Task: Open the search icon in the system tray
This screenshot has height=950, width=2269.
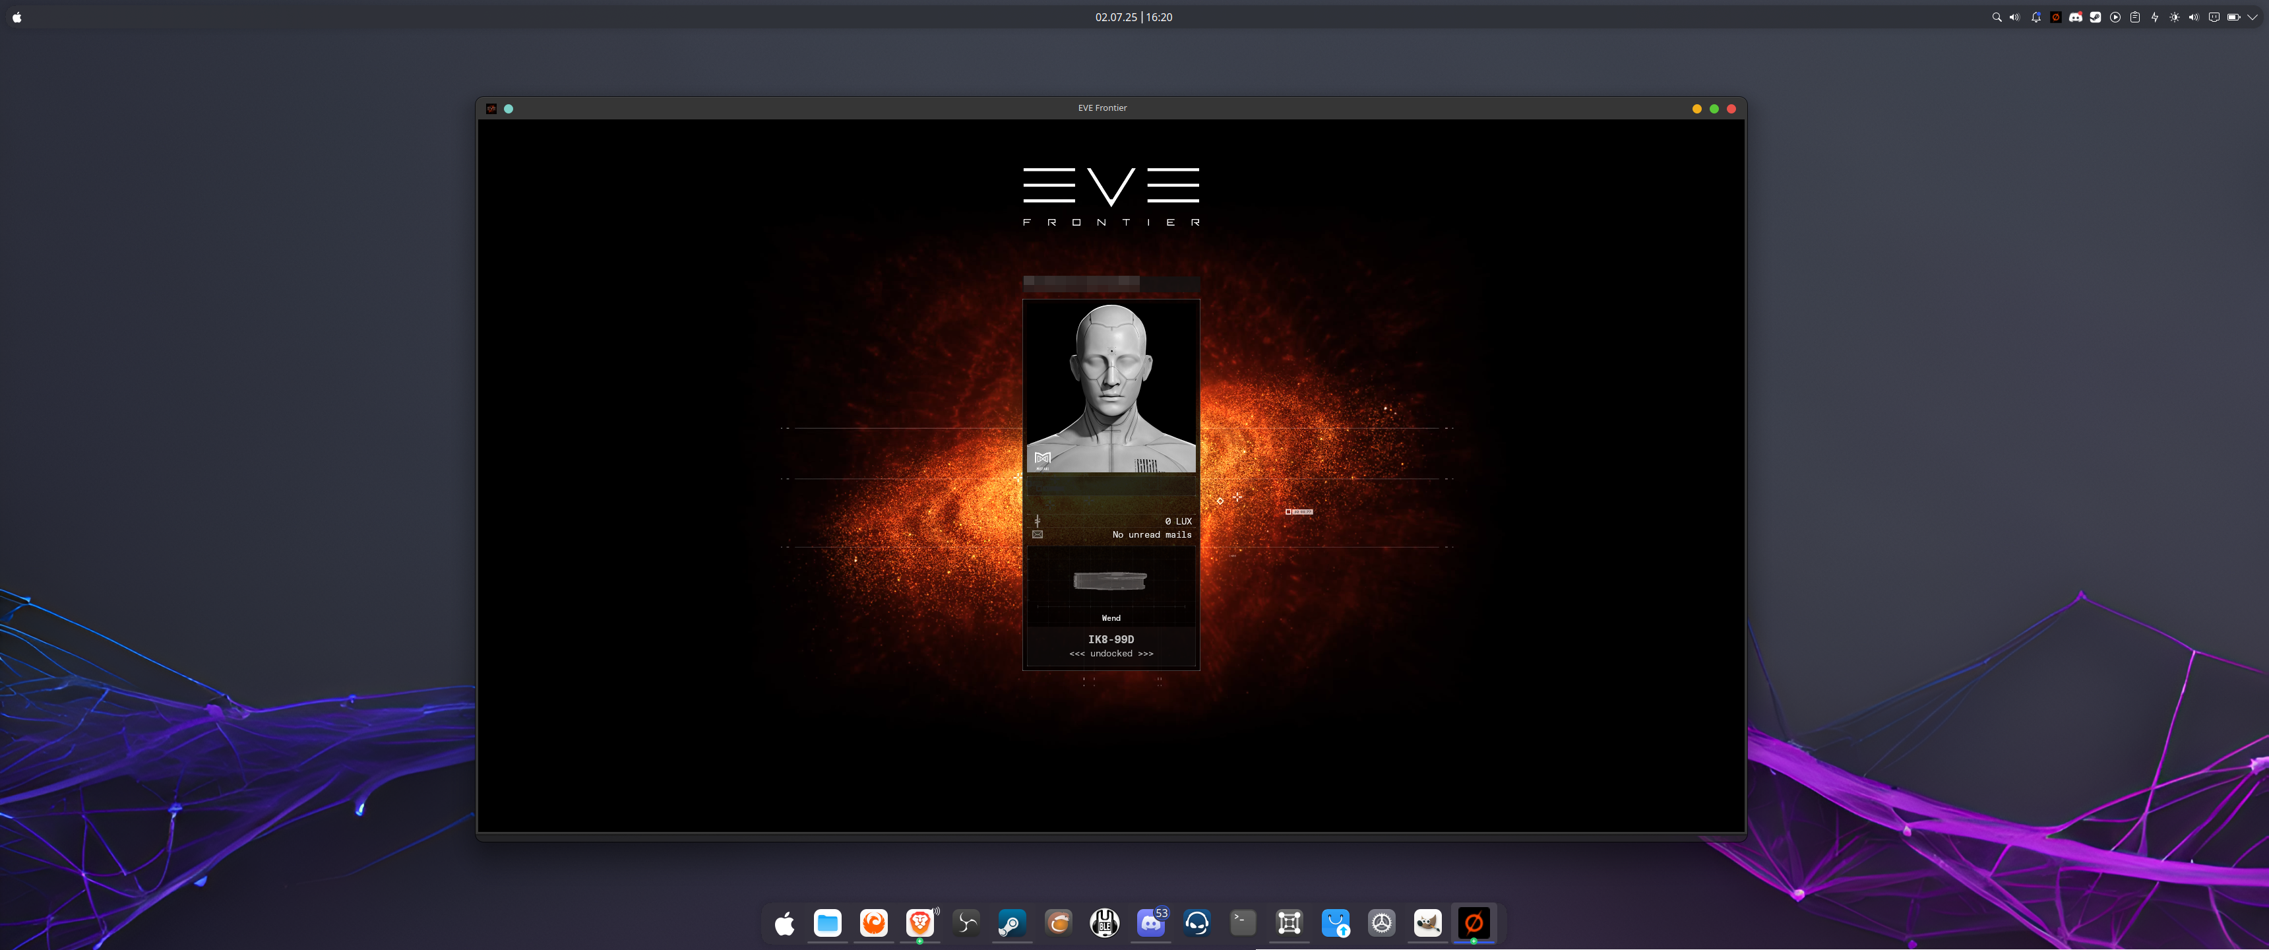Action: click(1997, 16)
